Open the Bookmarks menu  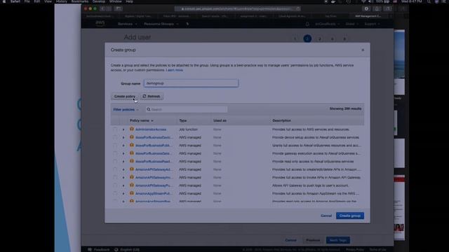click(x=80, y=1)
